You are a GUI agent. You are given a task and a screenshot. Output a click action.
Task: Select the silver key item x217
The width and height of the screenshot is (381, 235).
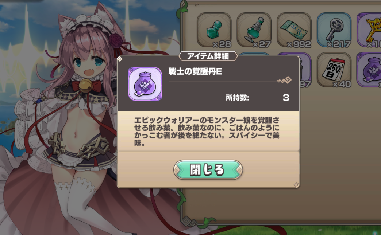coord(334,30)
